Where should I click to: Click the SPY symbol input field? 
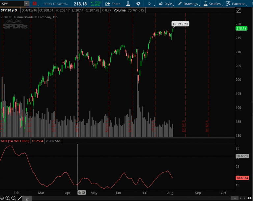pos(12,4)
